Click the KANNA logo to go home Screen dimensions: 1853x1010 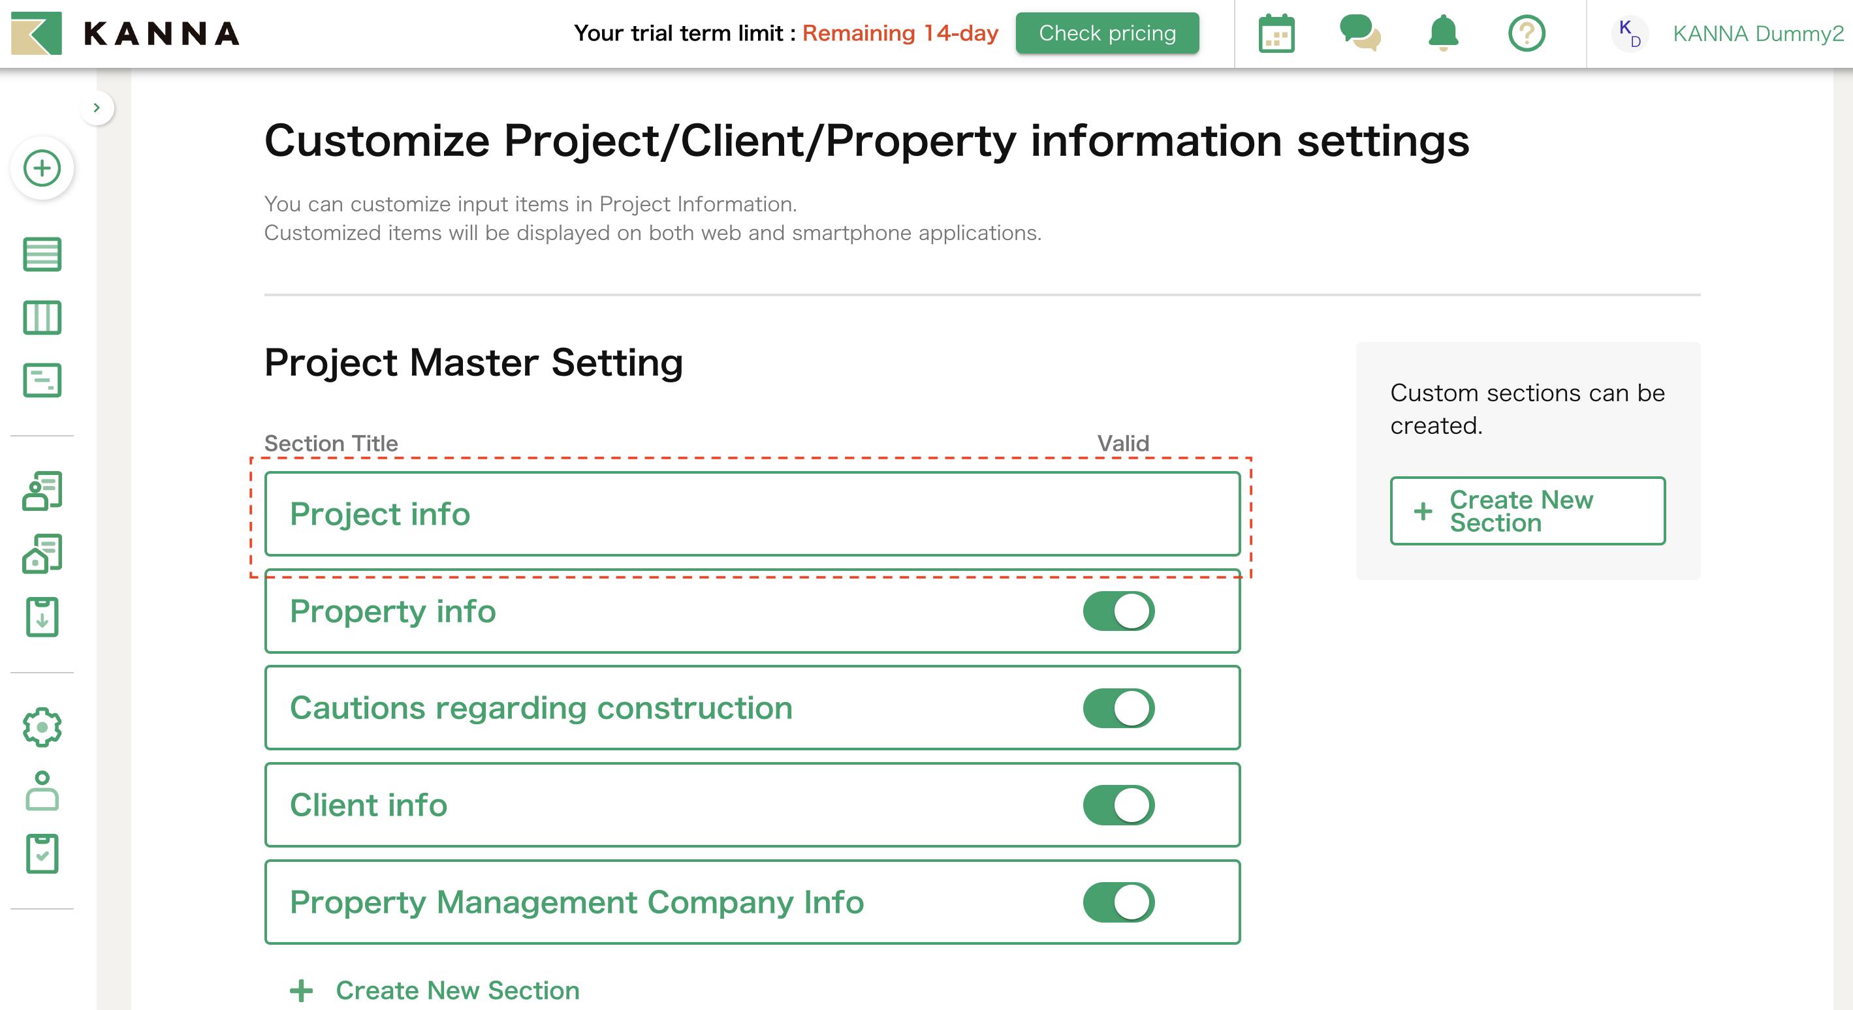(126, 34)
